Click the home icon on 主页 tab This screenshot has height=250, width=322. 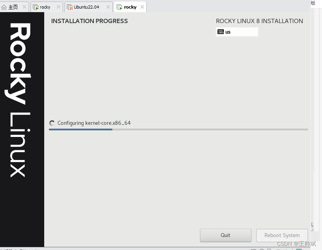click(x=4, y=7)
